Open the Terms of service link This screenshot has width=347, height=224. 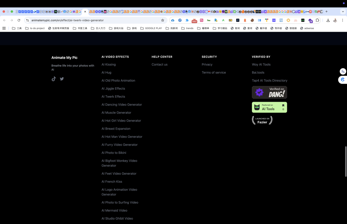(x=214, y=72)
